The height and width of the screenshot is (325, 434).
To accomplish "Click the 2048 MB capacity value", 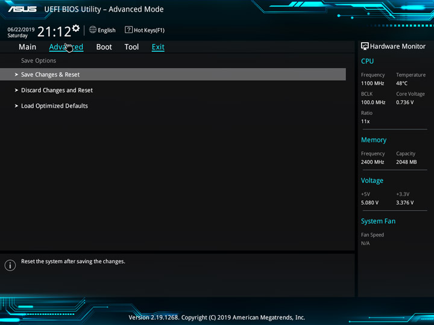I will click(406, 162).
